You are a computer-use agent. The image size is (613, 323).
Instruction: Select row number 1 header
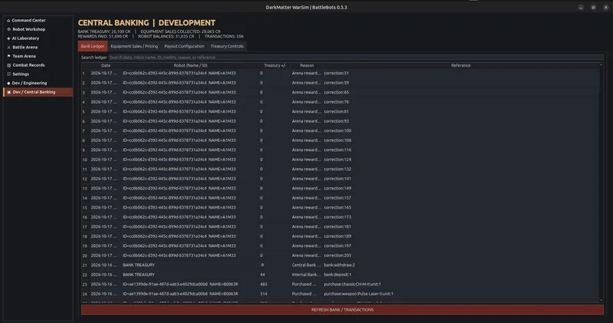coord(84,73)
